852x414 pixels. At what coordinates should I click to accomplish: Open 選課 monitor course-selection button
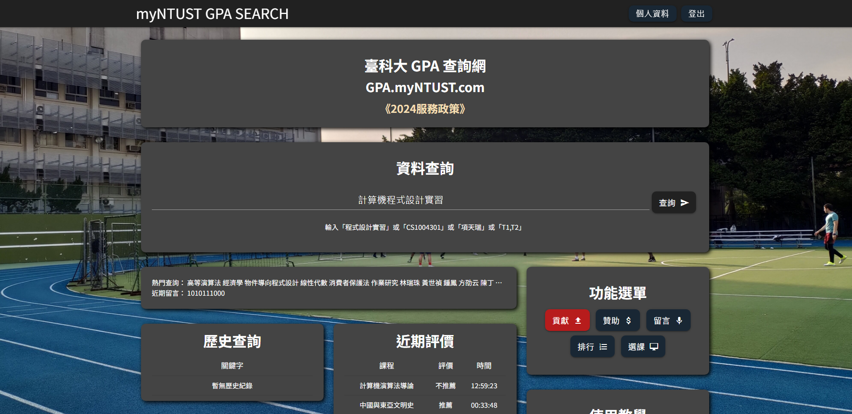(643, 347)
